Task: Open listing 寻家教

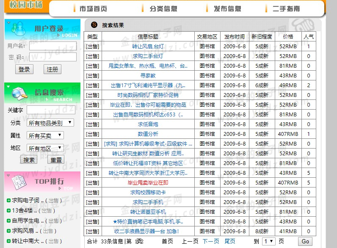Action: [148, 76]
